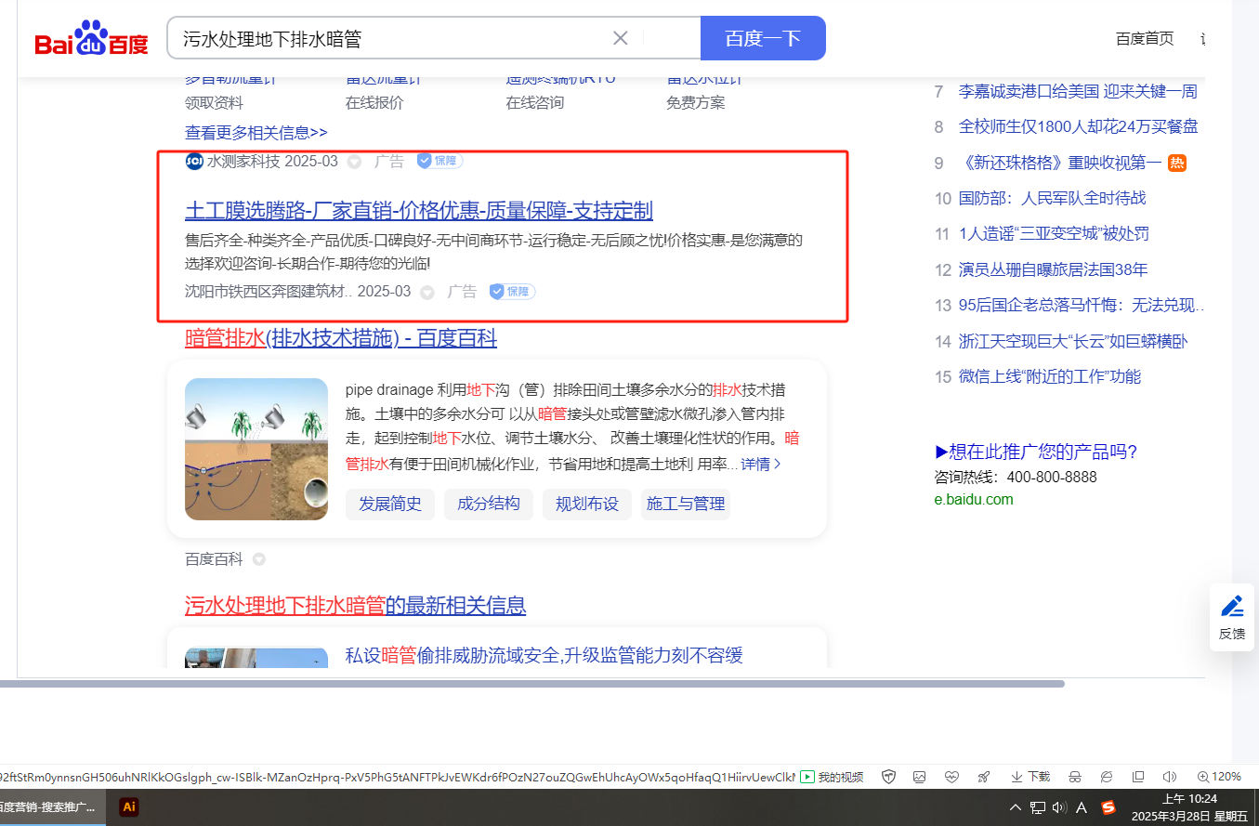This screenshot has width=1259, height=826.
Task: Click the Adobe Illustrator taskbar icon
Action: 129,806
